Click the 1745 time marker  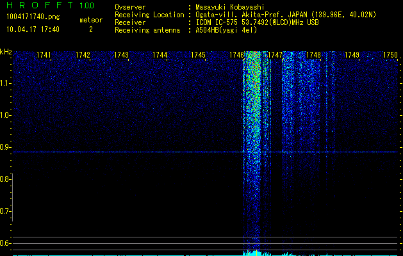click(x=198, y=55)
